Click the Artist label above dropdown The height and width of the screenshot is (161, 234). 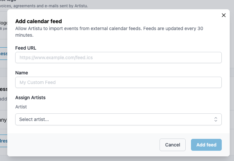coord(21,107)
